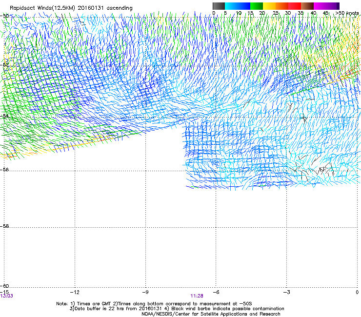The image size is (361, 317).
Task: Click the NOAA/NESDIS credit line
Action: coord(211,314)
